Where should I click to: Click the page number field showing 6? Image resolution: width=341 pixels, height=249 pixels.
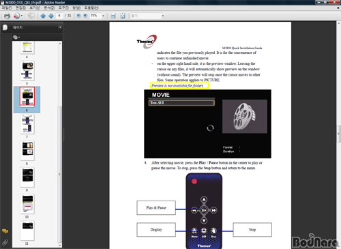pos(59,16)
